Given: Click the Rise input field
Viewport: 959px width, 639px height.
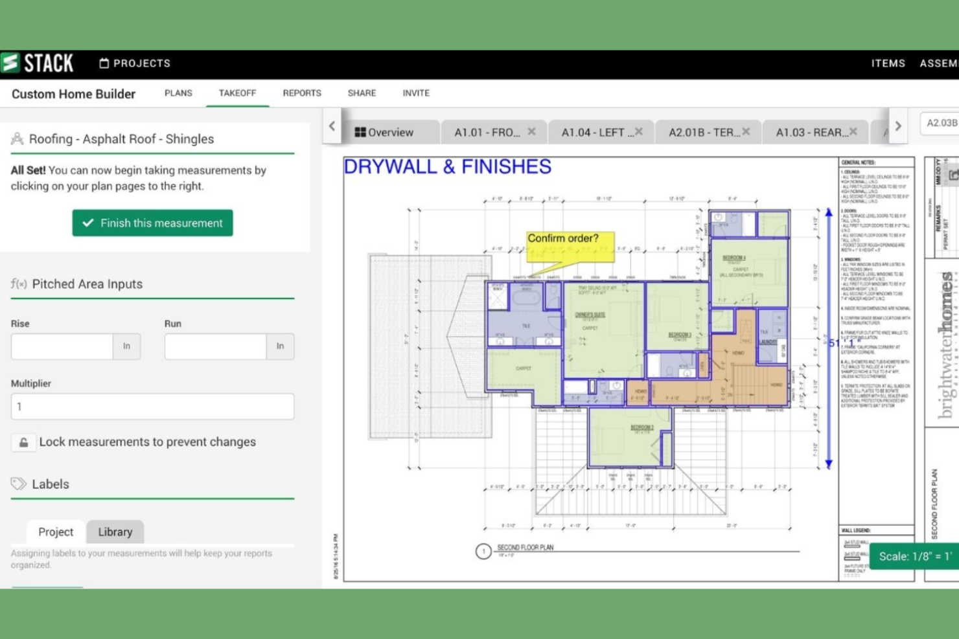Looking at the screenshot, I should (x=62, y=346).
